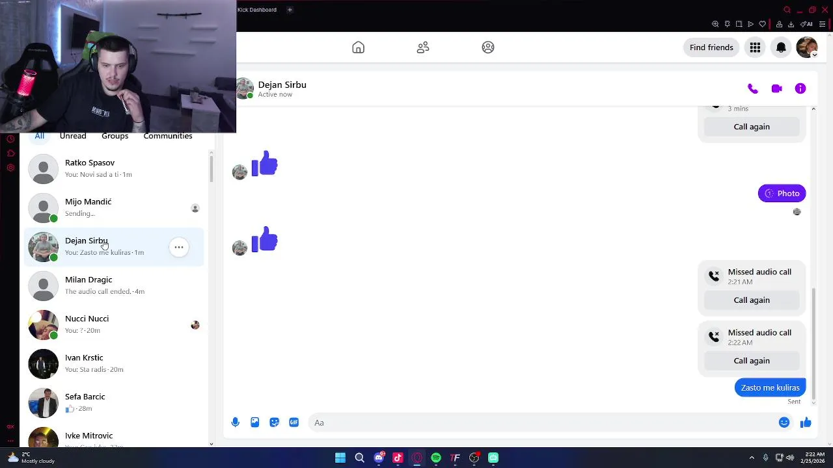This screenshot has width=833, height=468.
Task: Call again under 2:22 AM missed call
Action: 752,361
